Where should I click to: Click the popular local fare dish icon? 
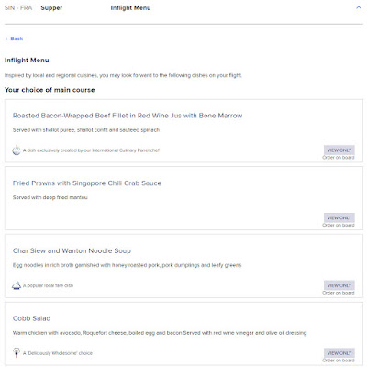coord(17,285)
